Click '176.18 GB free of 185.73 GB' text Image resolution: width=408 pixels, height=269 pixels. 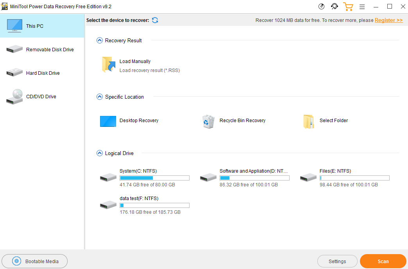[150, 212]
